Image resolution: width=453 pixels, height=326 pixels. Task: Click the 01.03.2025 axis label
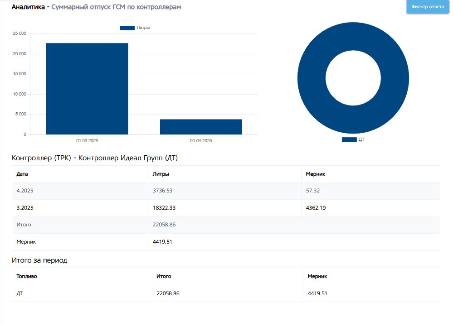pos(87,141)
